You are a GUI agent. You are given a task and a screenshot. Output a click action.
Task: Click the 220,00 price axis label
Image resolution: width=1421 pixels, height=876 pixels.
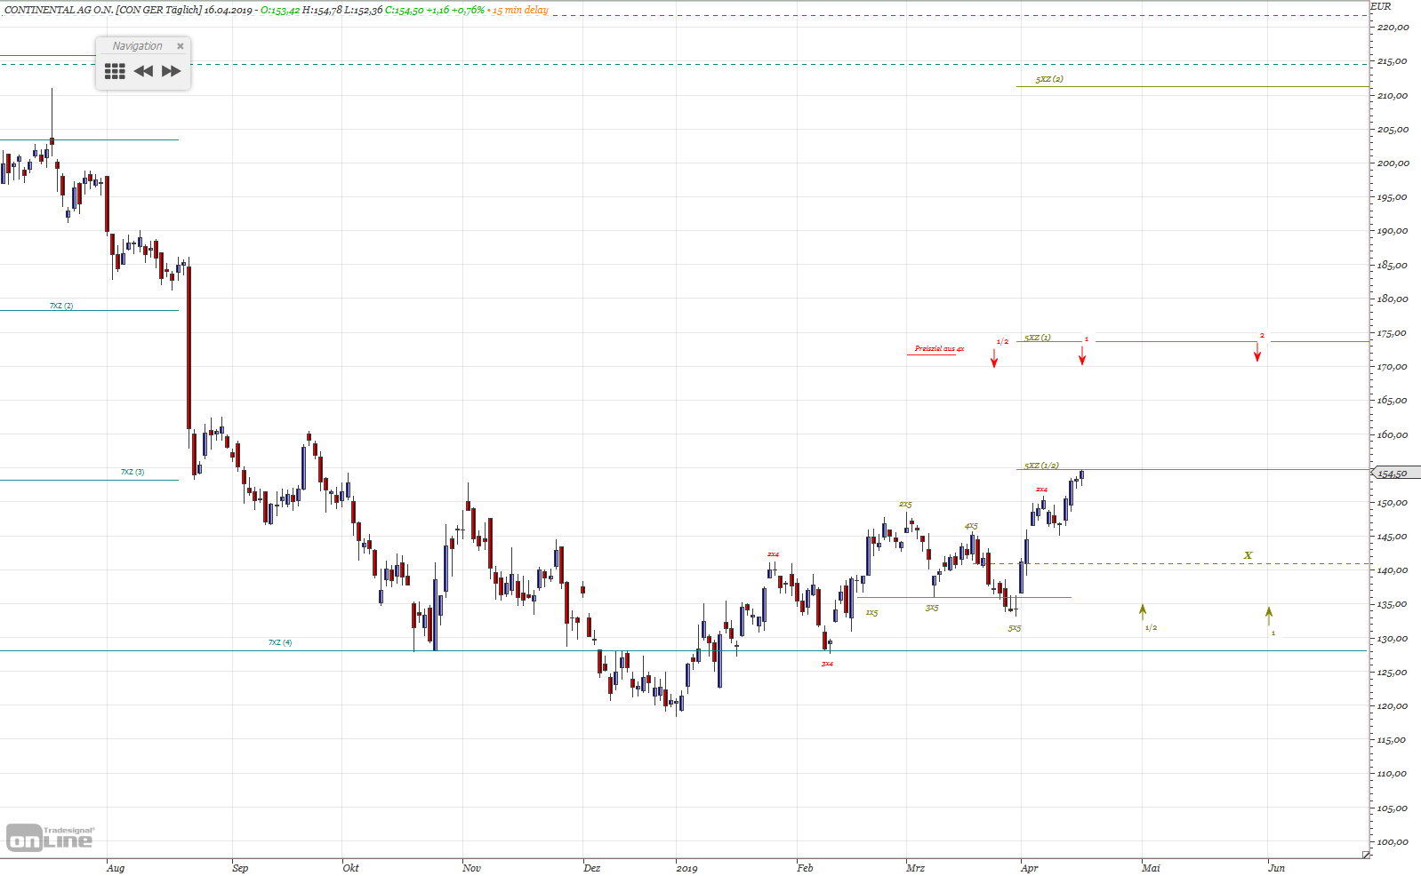(x=1393, y=28)
